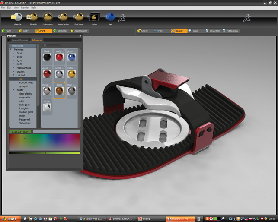Open the Materials library icon

(x=33, y=17)
